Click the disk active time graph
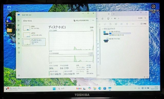 click(71, 41)
